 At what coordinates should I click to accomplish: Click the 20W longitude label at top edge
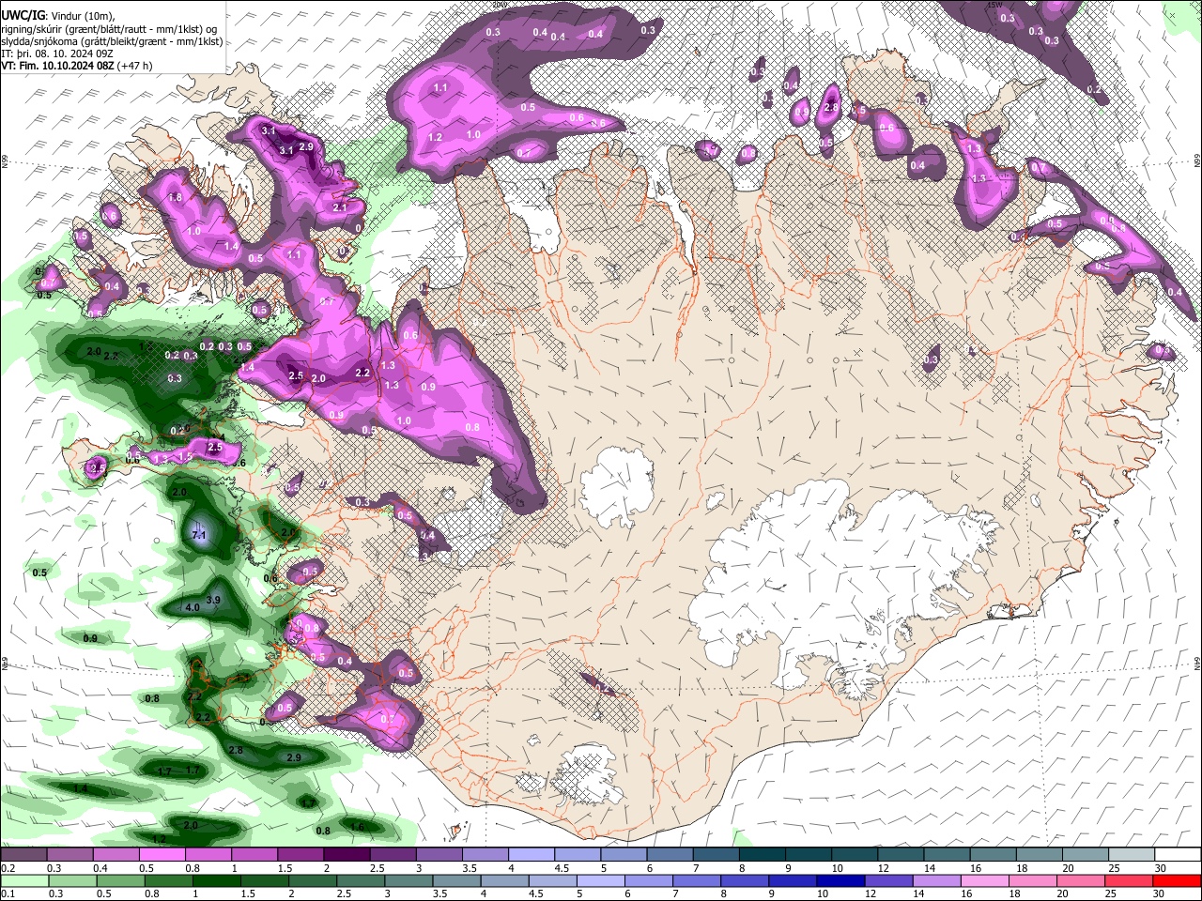click(x=501, y=5)
